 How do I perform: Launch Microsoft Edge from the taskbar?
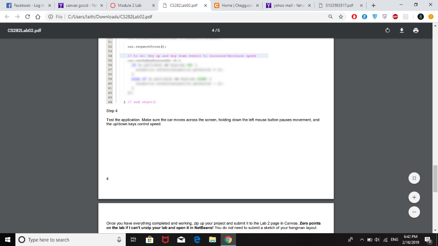click(x=196, y=240)
